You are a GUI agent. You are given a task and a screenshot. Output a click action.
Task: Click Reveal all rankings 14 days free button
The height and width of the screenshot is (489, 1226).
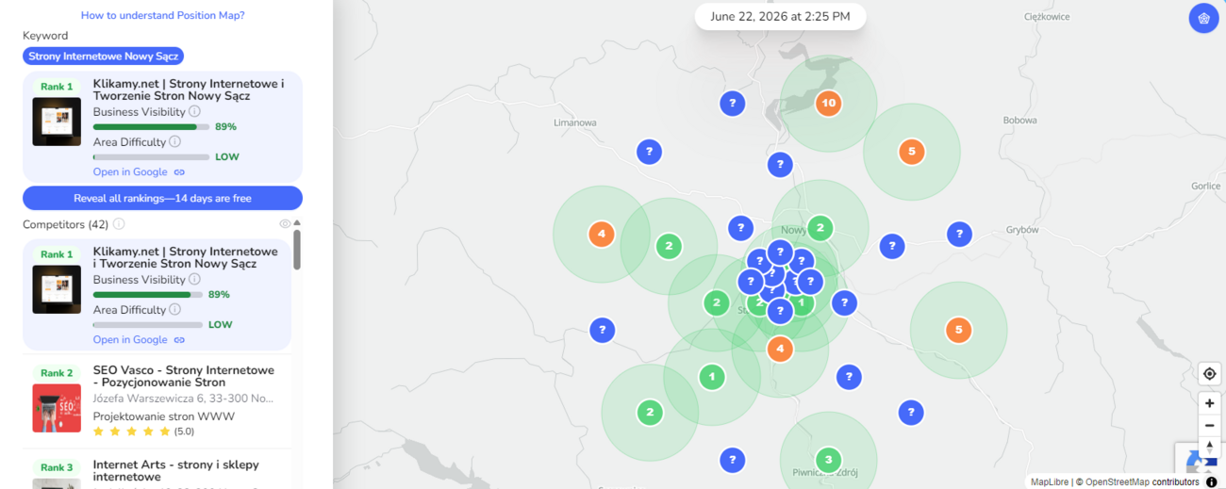pos(162,198)
